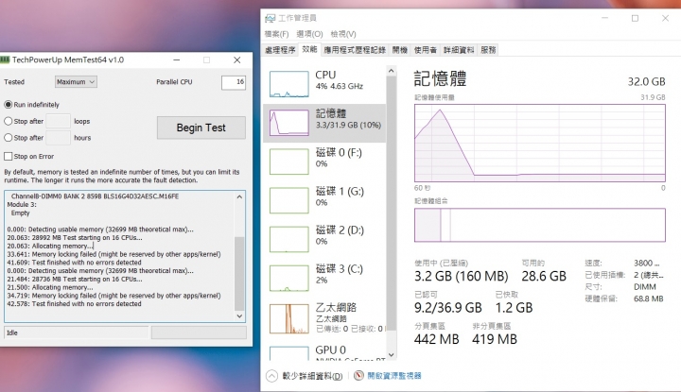The width and height of the screenshot is (681, 392).
Task: Close the MemTest64 window
Action: tap(237, 60)
